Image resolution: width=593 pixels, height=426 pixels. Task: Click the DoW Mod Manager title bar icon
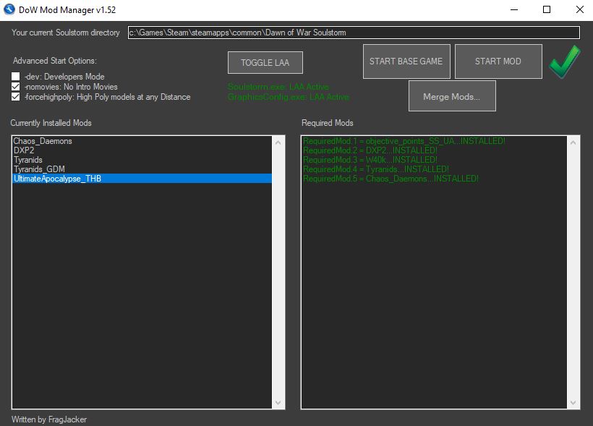click(x=9, y=10)
